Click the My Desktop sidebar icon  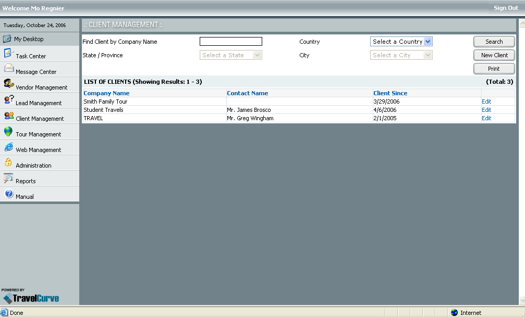(x=7, y=39)
